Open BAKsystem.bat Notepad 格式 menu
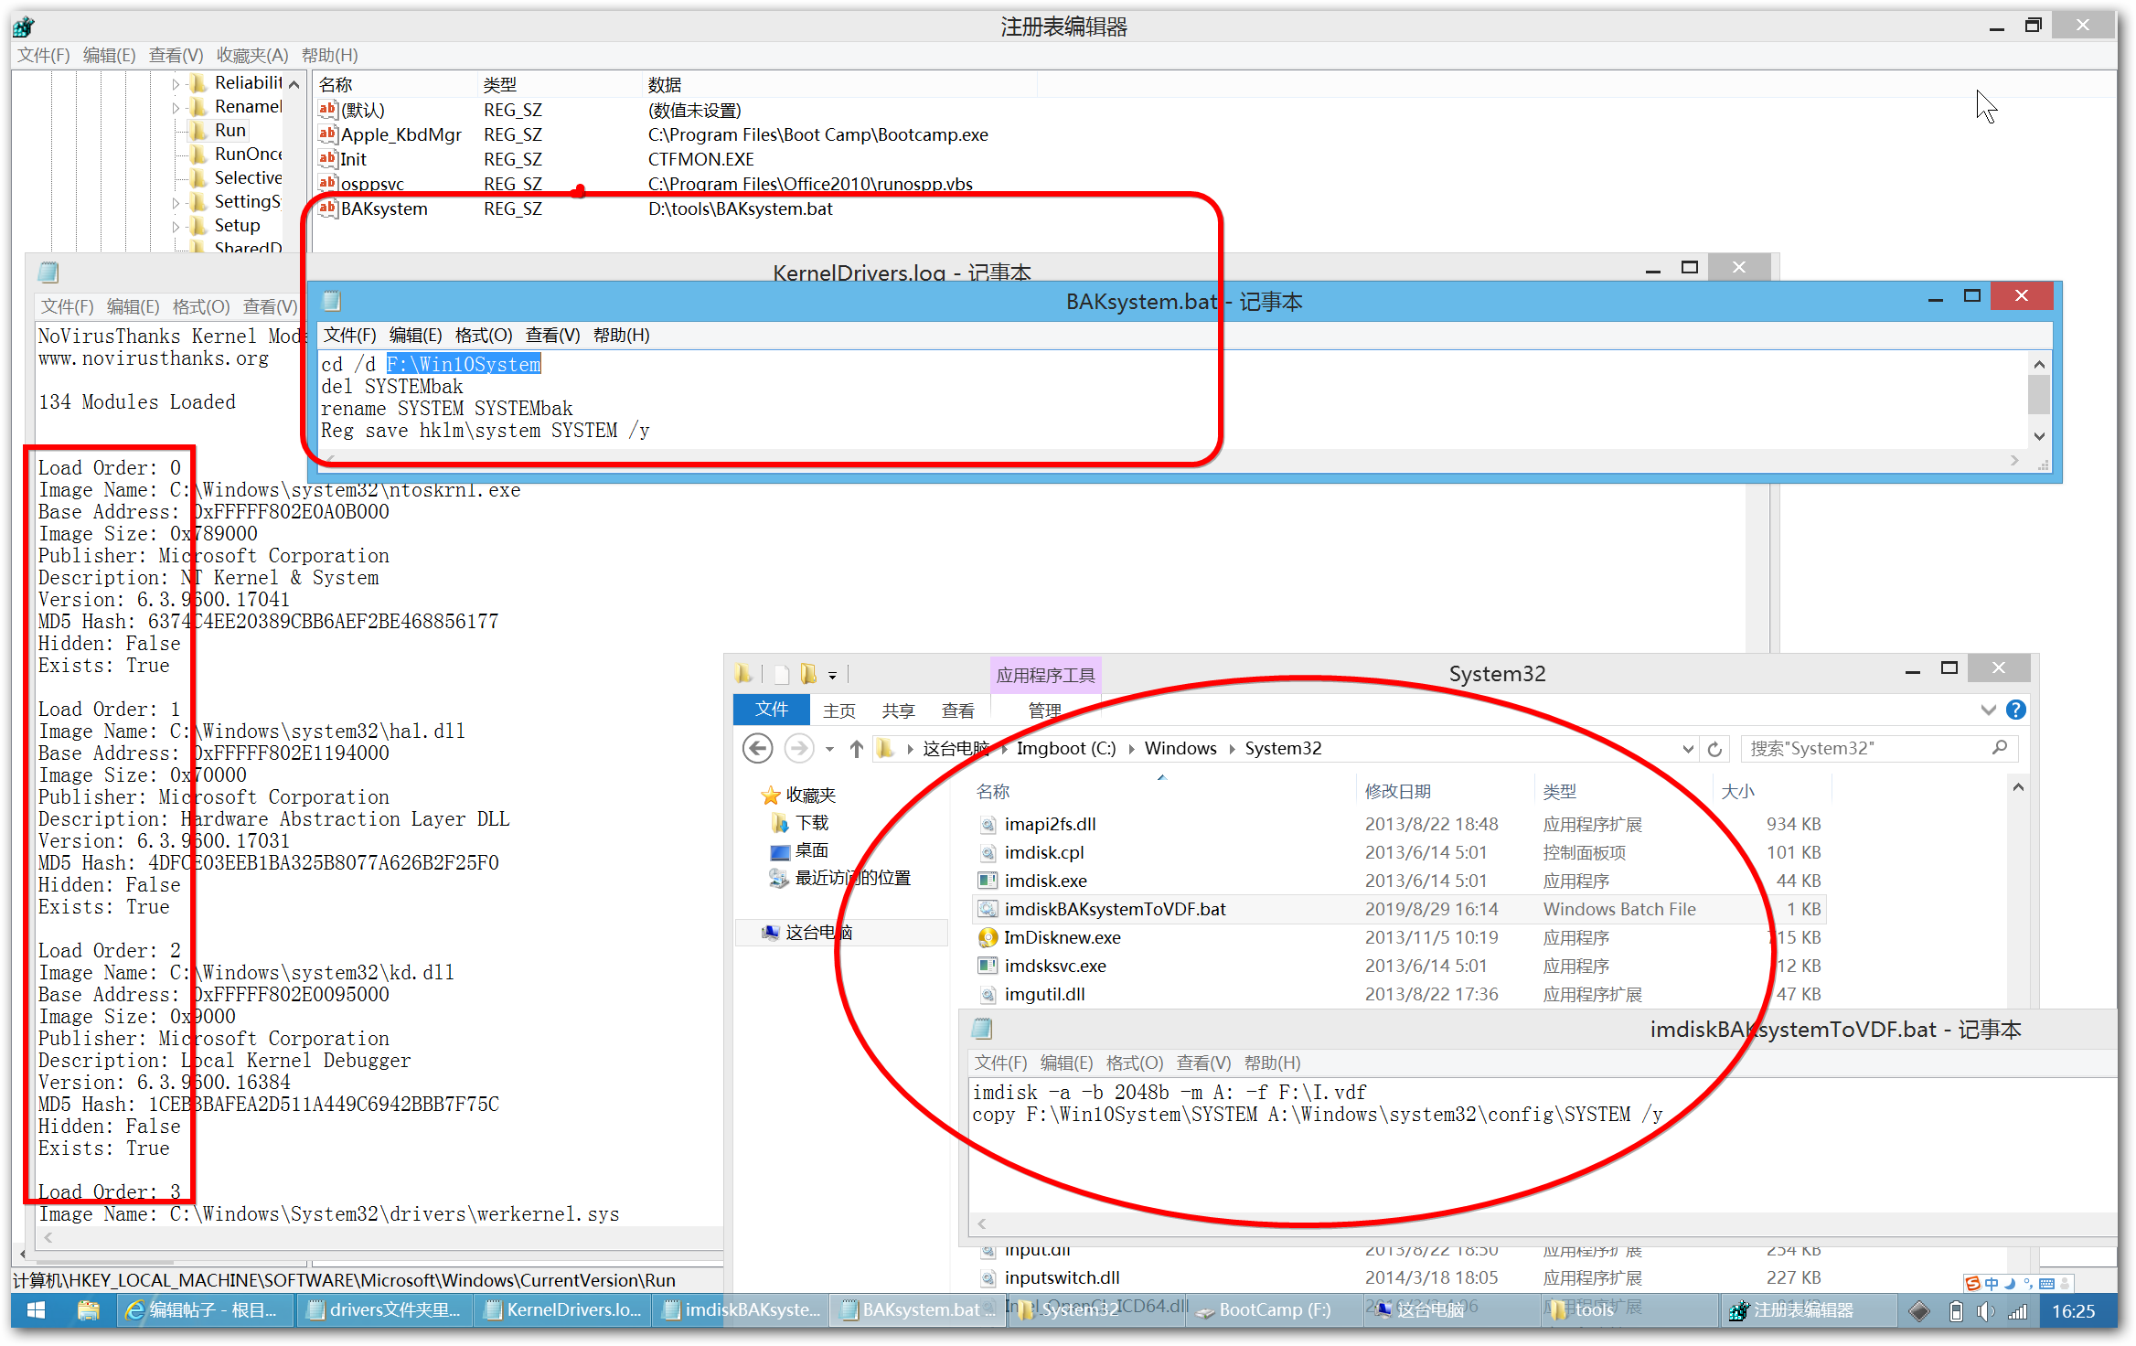 click(x=484, y=336)
